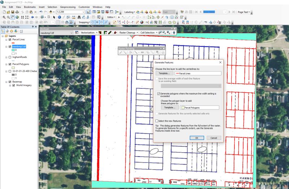Screen dimensions: 289x189
Task: List By Drawing Order in Table Of Contents
Action: pos(3,31)
